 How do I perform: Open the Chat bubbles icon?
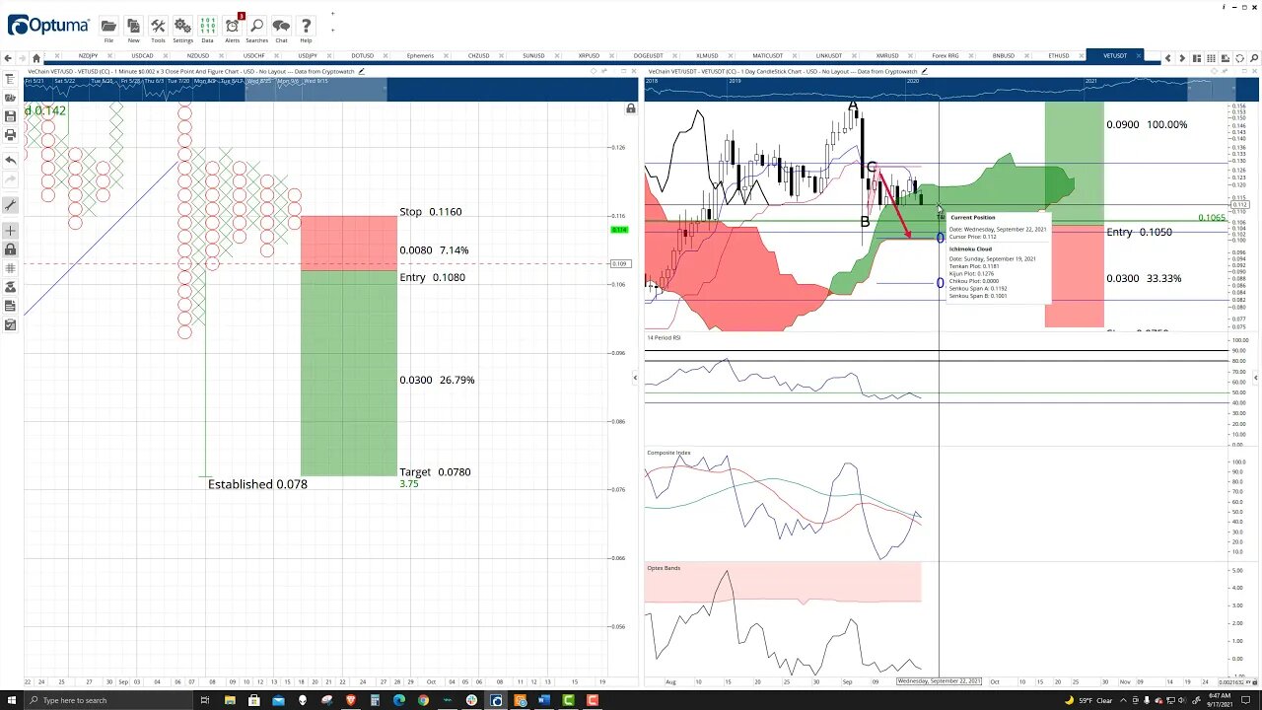(281, 26)
